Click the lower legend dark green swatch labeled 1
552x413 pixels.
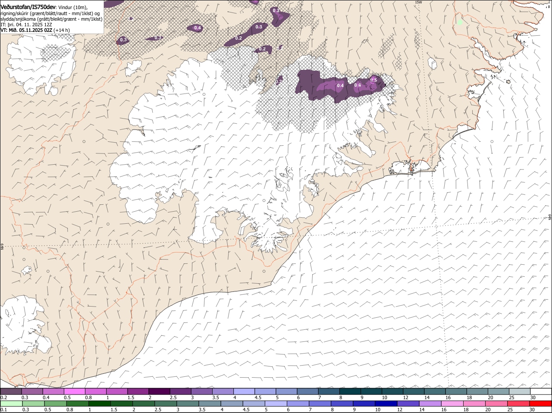[x=99, y=404]
